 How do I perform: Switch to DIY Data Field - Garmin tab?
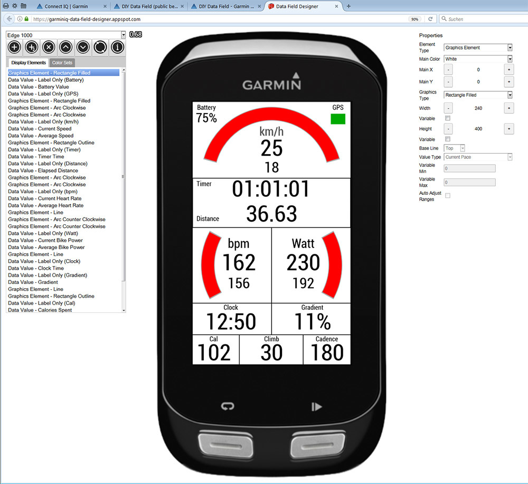coord(226,6)
